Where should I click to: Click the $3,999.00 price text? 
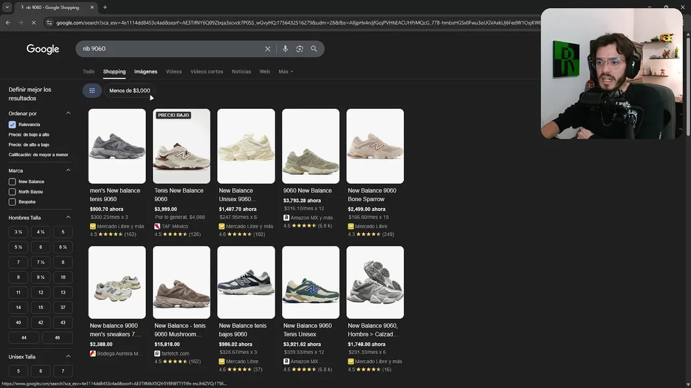coord(166,209)
